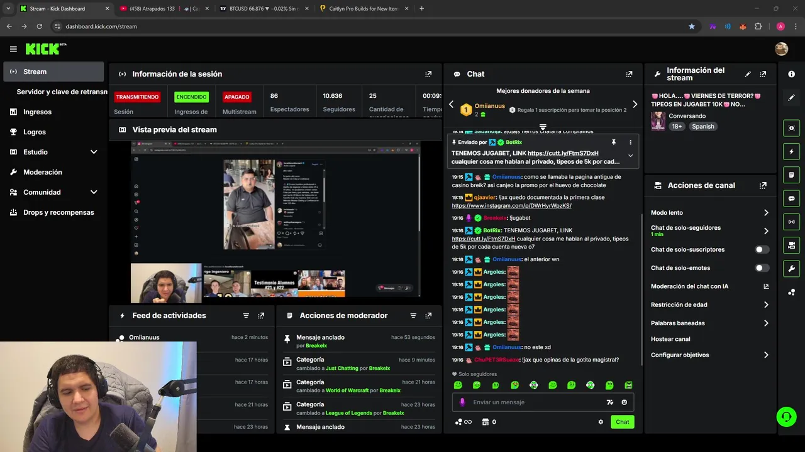Image resolution: width=805 pixels, height=452 pixels.
Task: Click the info icon in right sidebar
Action: pyautogui.click(x=791, y=74)
